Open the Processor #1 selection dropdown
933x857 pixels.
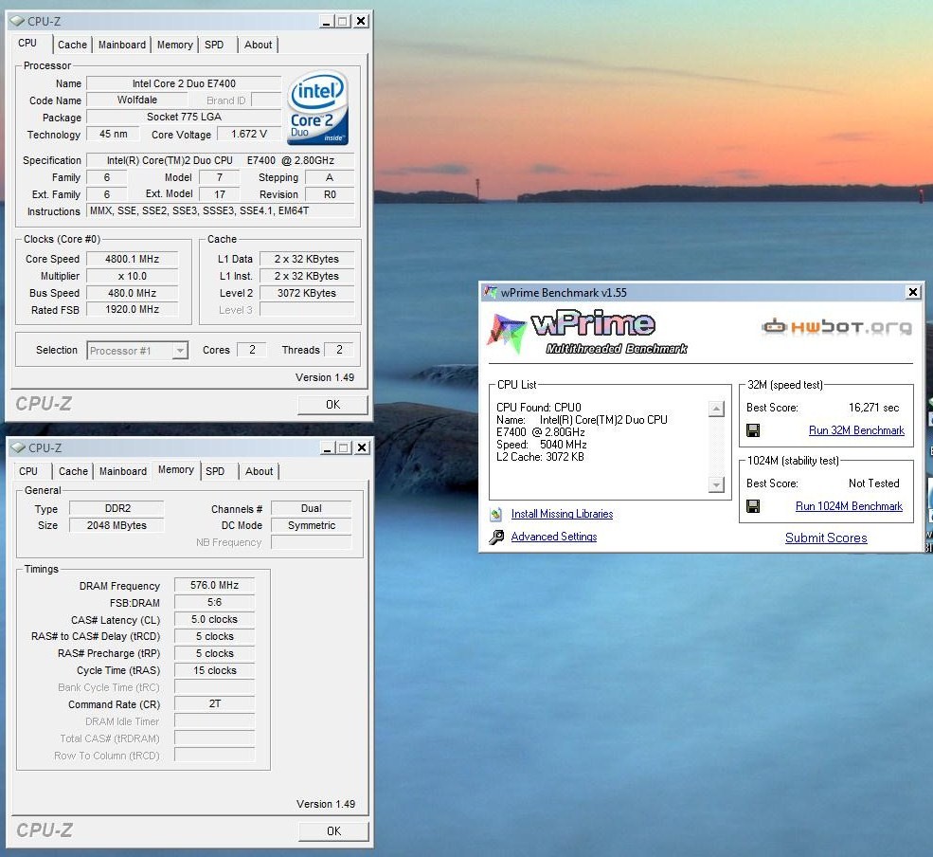tap(180, 351)
